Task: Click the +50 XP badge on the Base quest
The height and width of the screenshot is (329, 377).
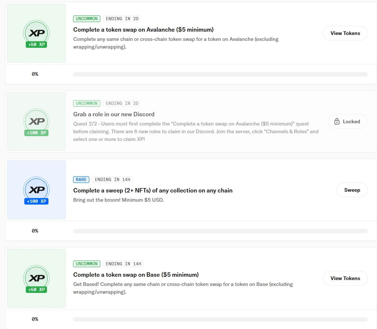Action: (36, 290)
